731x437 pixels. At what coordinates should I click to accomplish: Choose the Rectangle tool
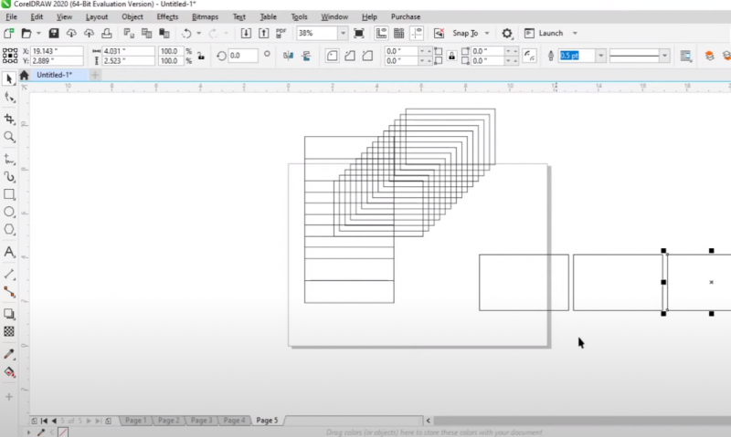[9, 194]
